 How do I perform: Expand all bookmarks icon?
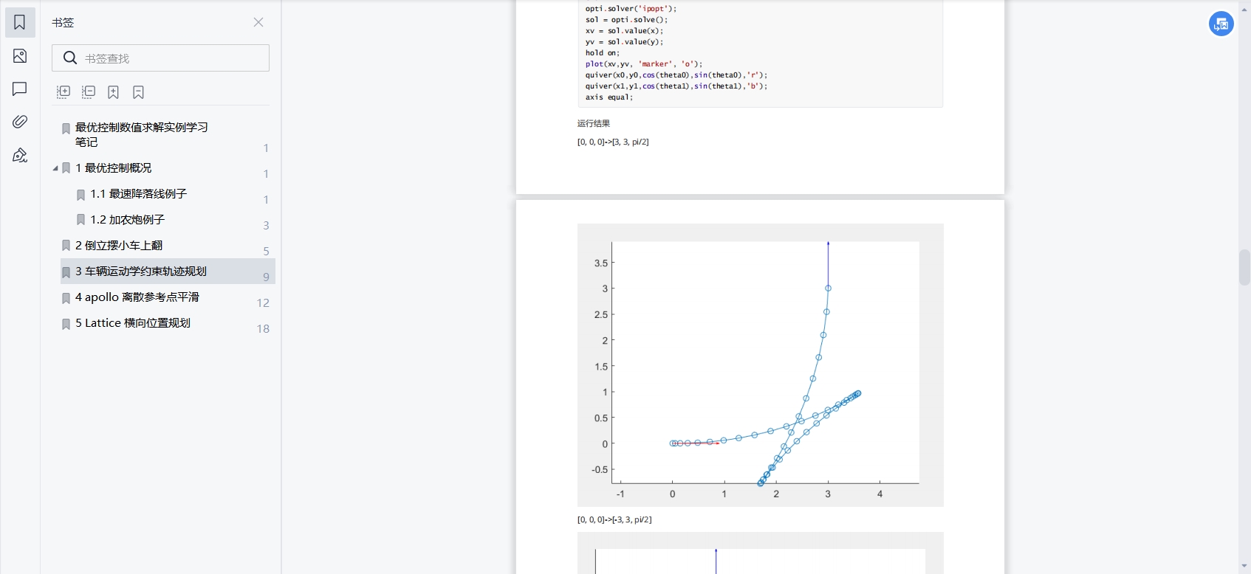tap(64, 91)
